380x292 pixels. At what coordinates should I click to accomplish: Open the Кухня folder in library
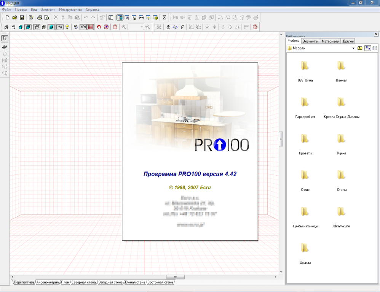click(x=342, y=144)
